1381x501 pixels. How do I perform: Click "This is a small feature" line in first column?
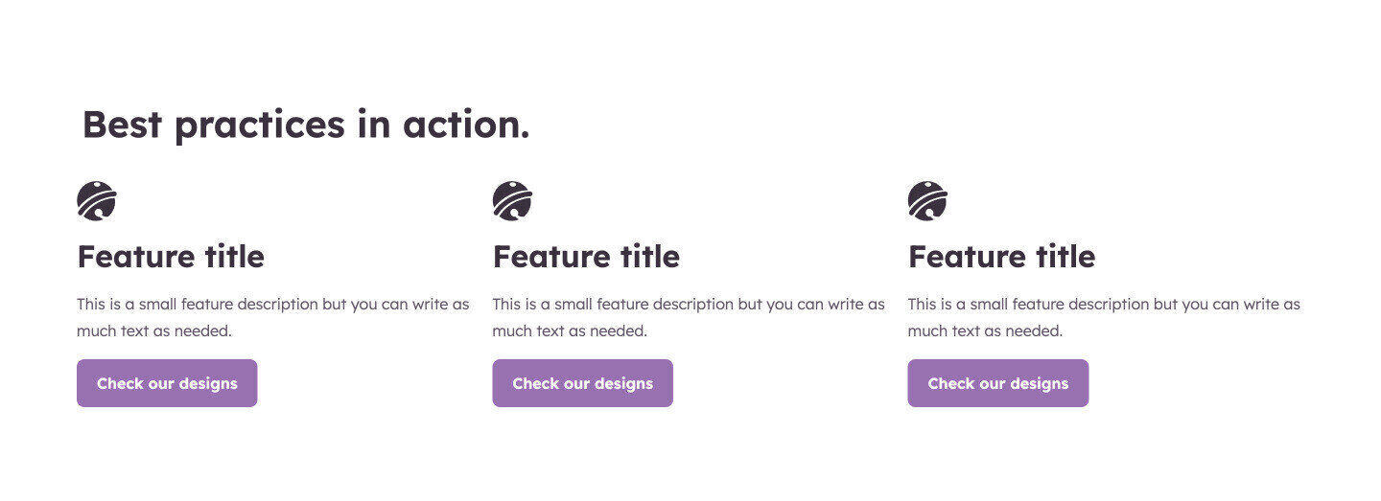tap(273, 304)
